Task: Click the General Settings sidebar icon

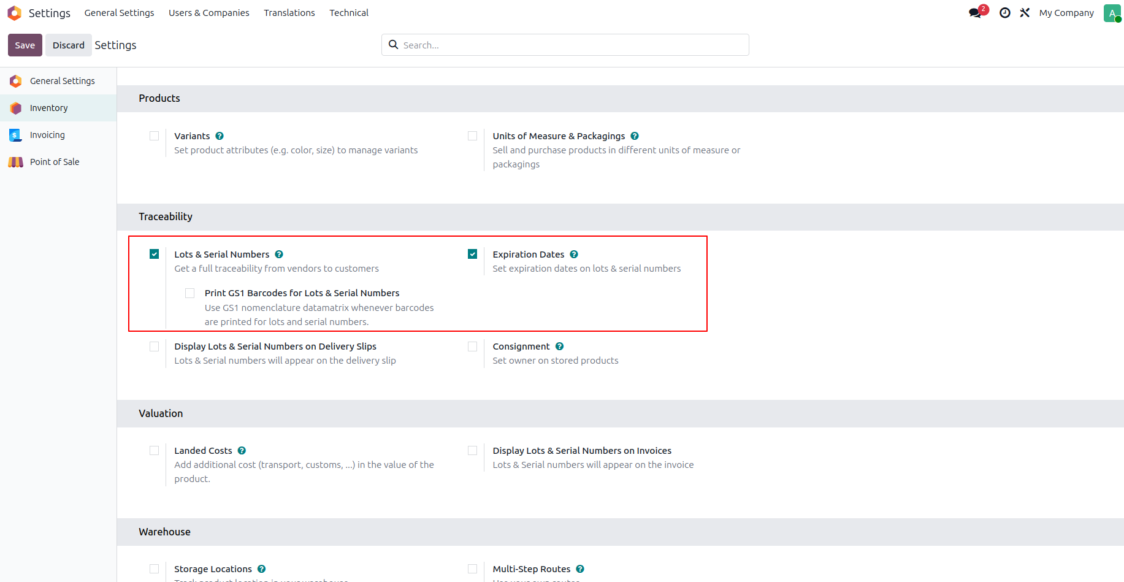Action: pos(16,81)
